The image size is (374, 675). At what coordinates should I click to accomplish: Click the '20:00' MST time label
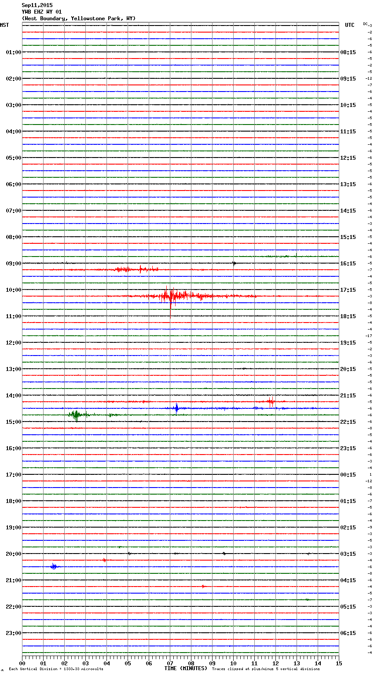tap(14, 554)
